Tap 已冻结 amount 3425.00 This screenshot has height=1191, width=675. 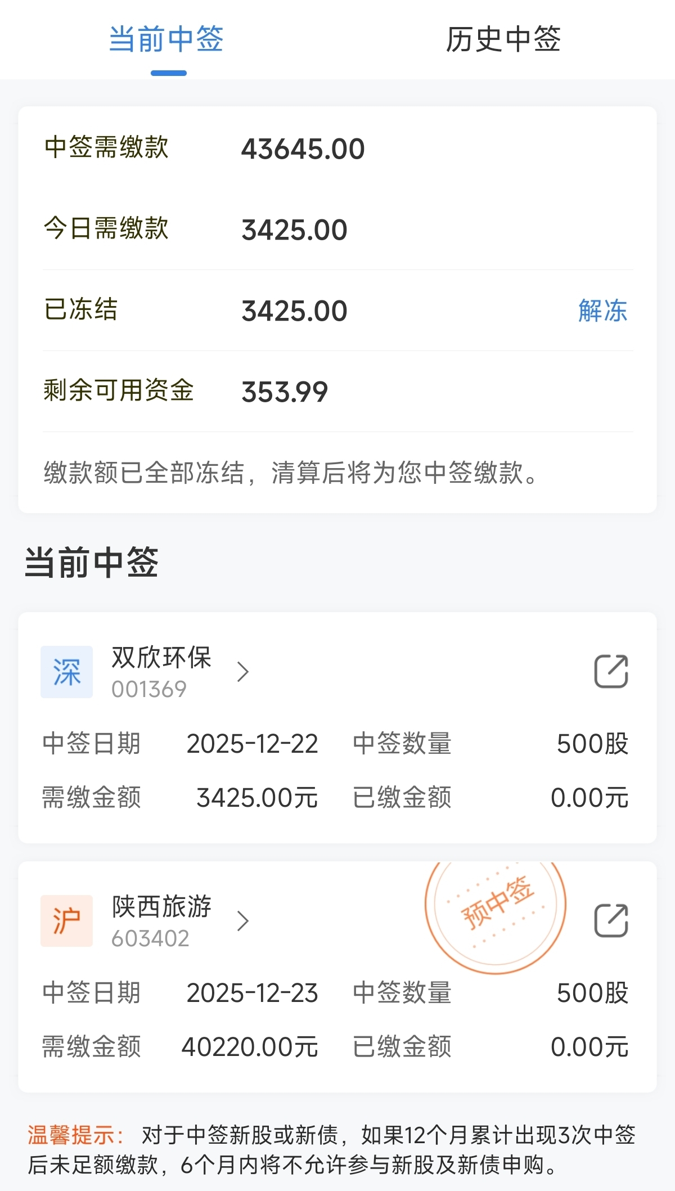[294, 311]
